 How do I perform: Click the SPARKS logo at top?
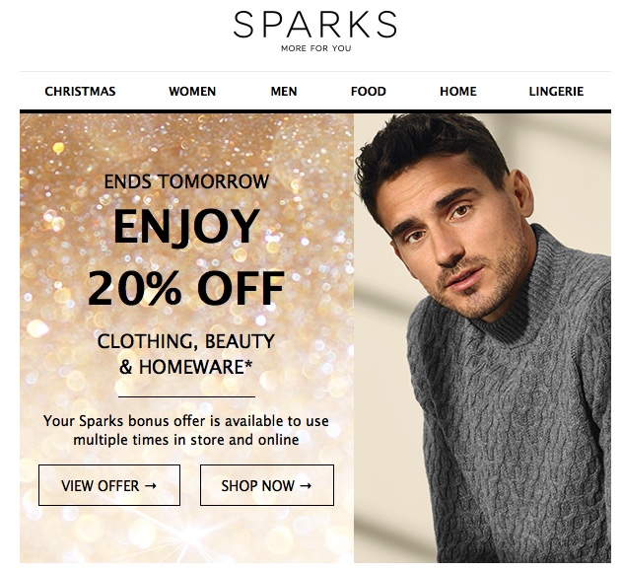coord(315,25)
